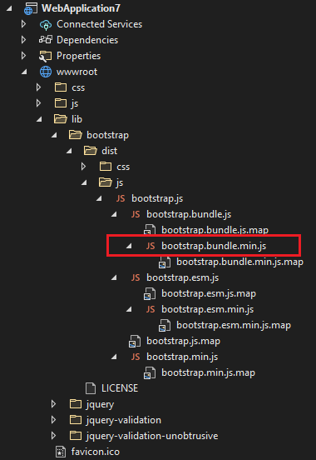Click the wwwroot globe icon
Image resolution: width=316 pixels, height=460 pixels.
click(x=46, y=72)
